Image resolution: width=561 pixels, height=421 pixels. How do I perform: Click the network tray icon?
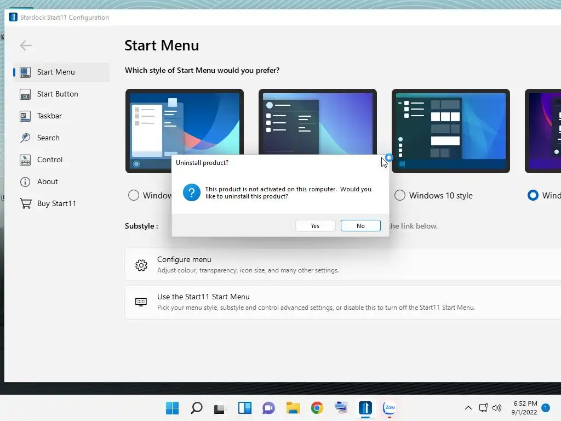(x=484, y=408)
